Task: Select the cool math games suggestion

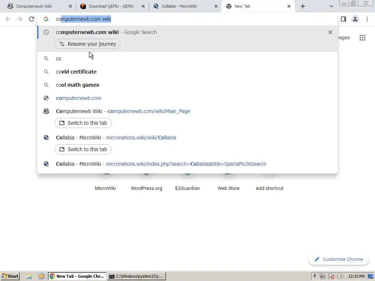Action: [x=187, y=85]
